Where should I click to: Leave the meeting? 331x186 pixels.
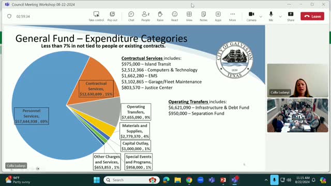coord(312,16)
